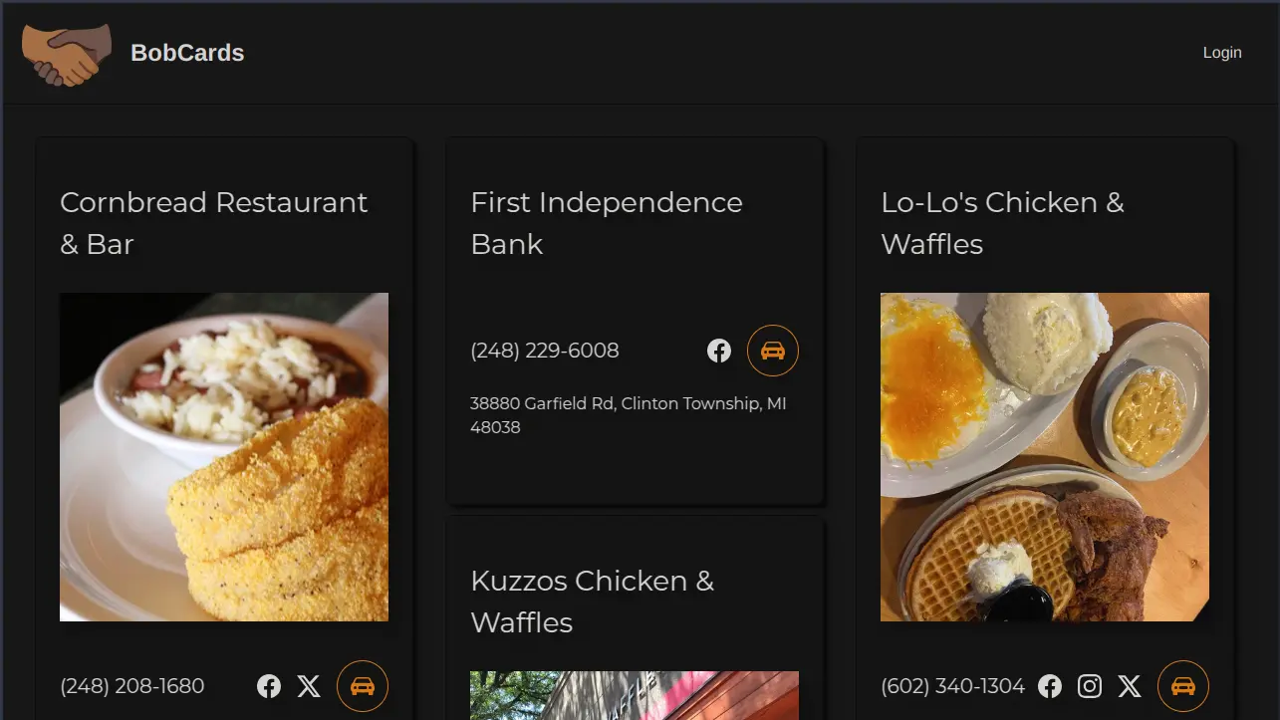Get directions to Cornbread Restaurant via car icon
Image resolution: width=1280 pixels, height=720 pixels.
(363, 686)
